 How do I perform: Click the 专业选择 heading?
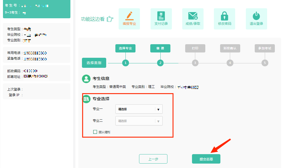pyautogui.click(x=101, y=99)
